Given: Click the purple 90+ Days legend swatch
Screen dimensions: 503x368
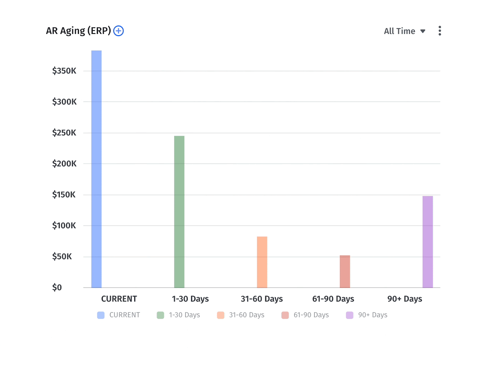Looking at the screenshot, I should (350, 315).
